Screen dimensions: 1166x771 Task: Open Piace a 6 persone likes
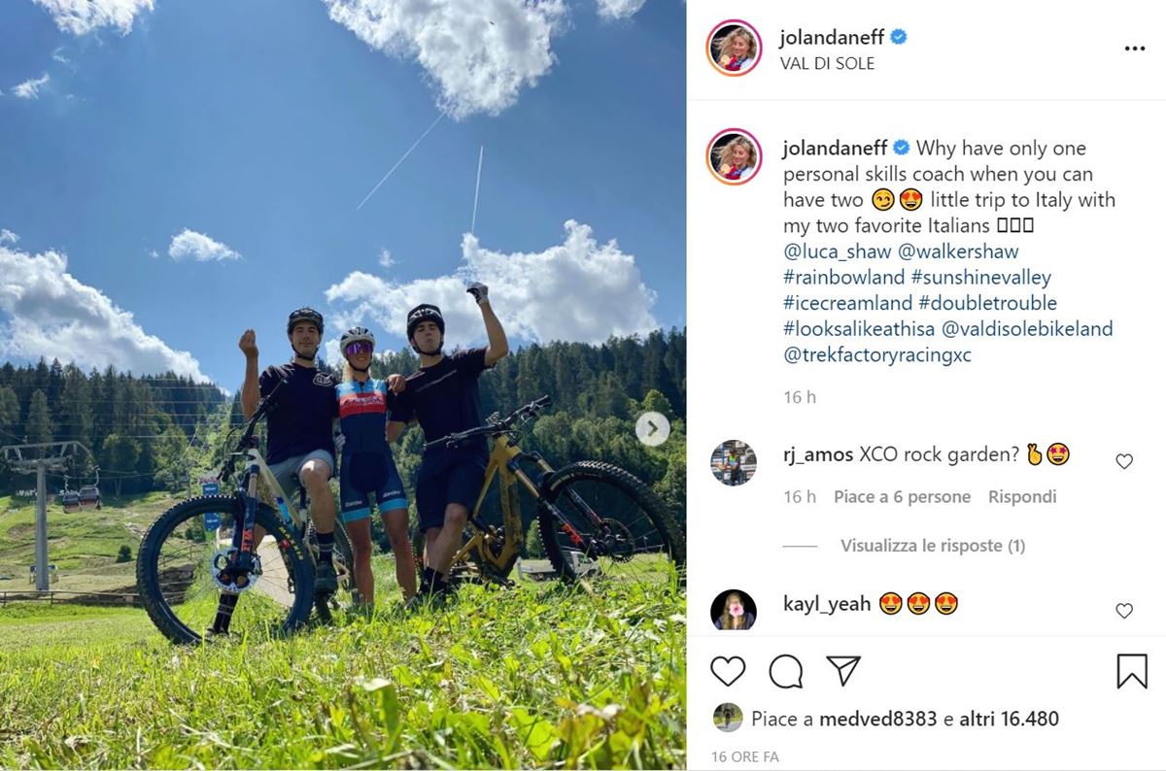(902, 496)
